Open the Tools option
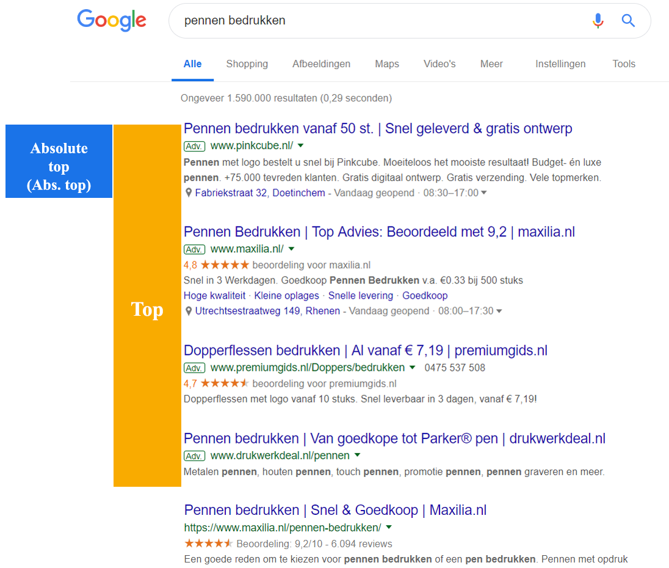669x568 pixels. pyautogui.click(x=624, y=64)
